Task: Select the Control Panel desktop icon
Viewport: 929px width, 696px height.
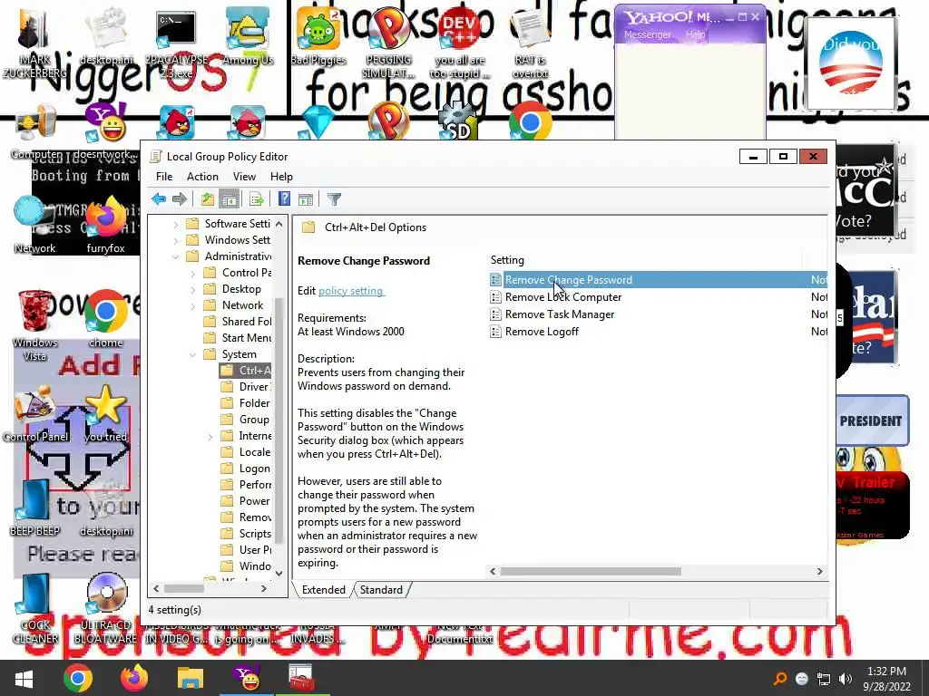Action: coord(35,414)
